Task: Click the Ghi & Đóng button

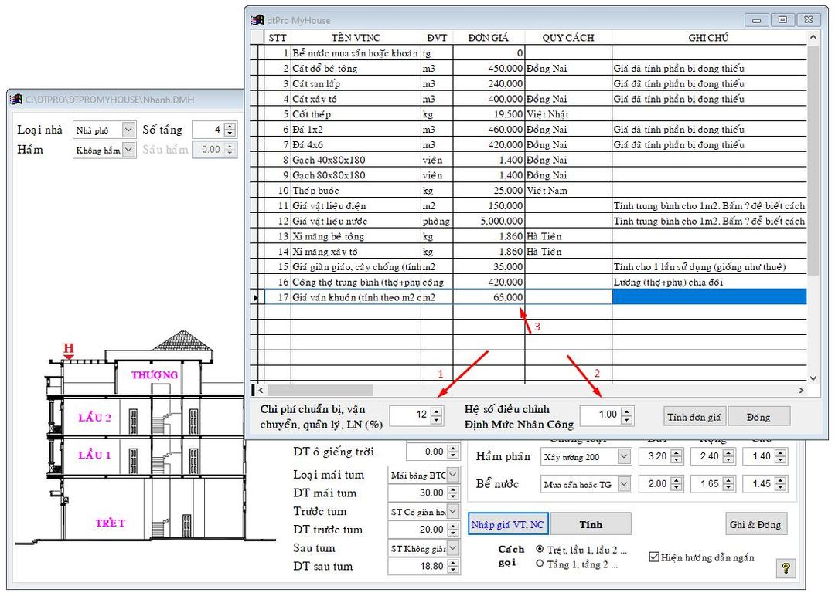Action: coord(757,524)
